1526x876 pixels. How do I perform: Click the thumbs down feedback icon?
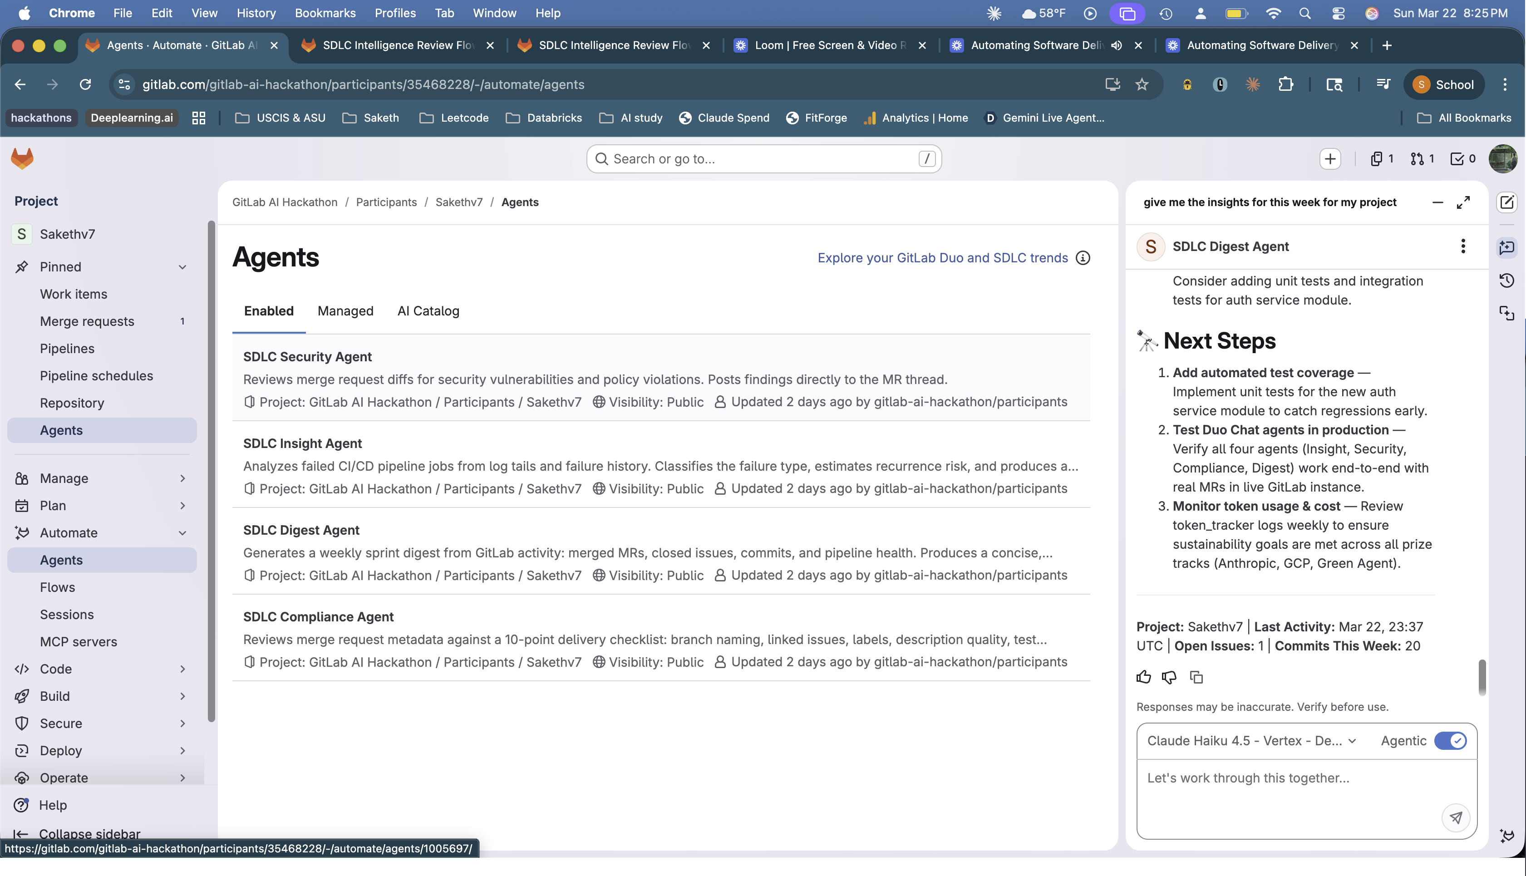click(1169, 677)
